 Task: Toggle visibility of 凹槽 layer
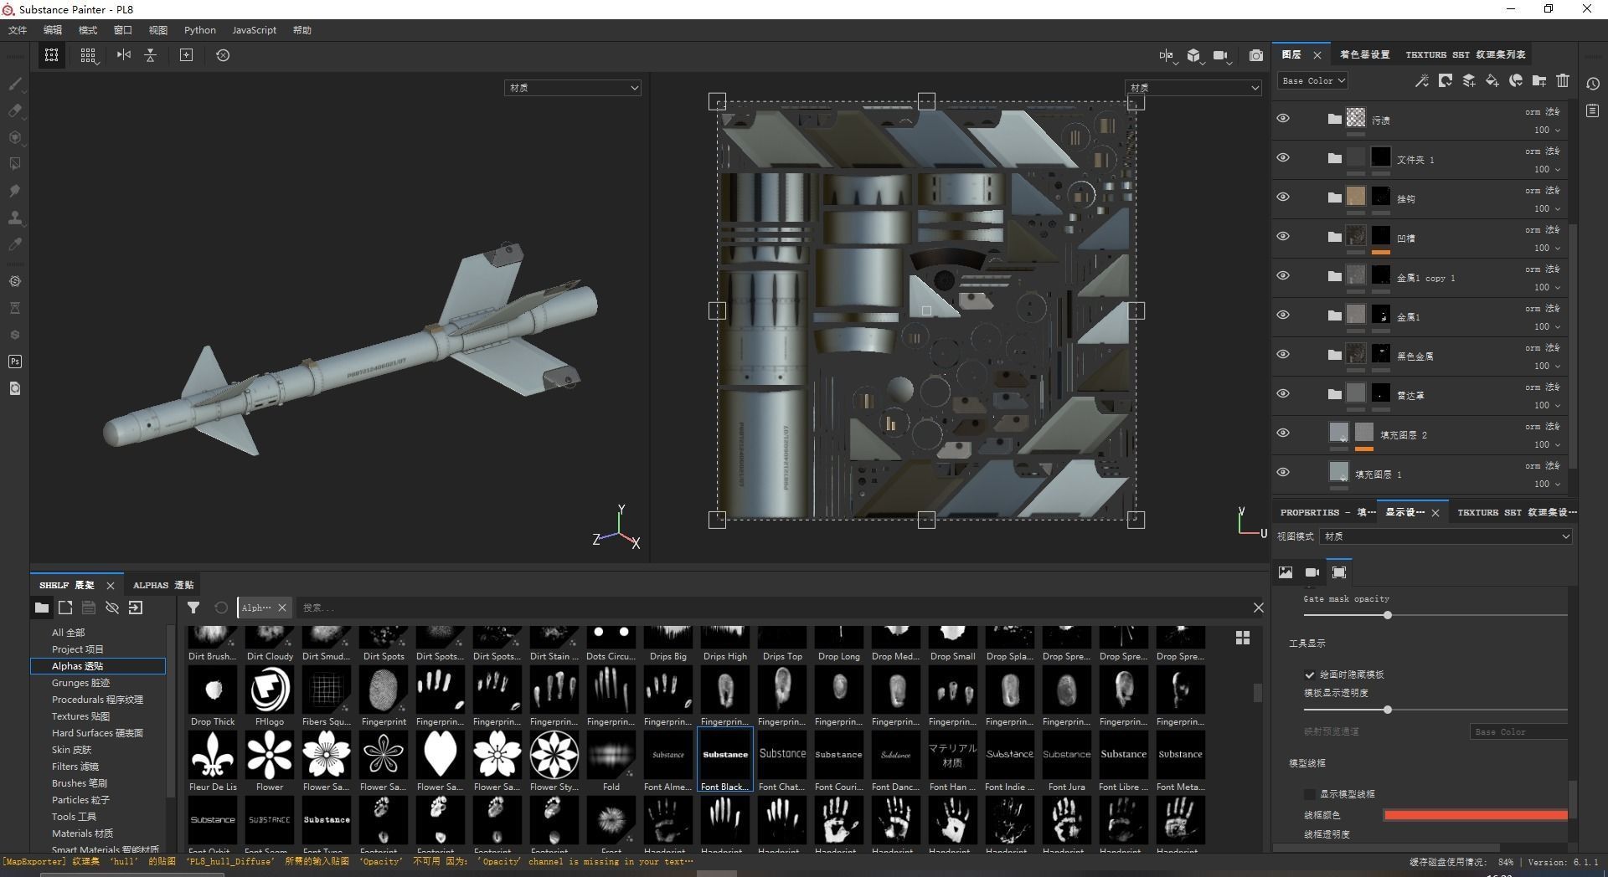(1282, 237)
